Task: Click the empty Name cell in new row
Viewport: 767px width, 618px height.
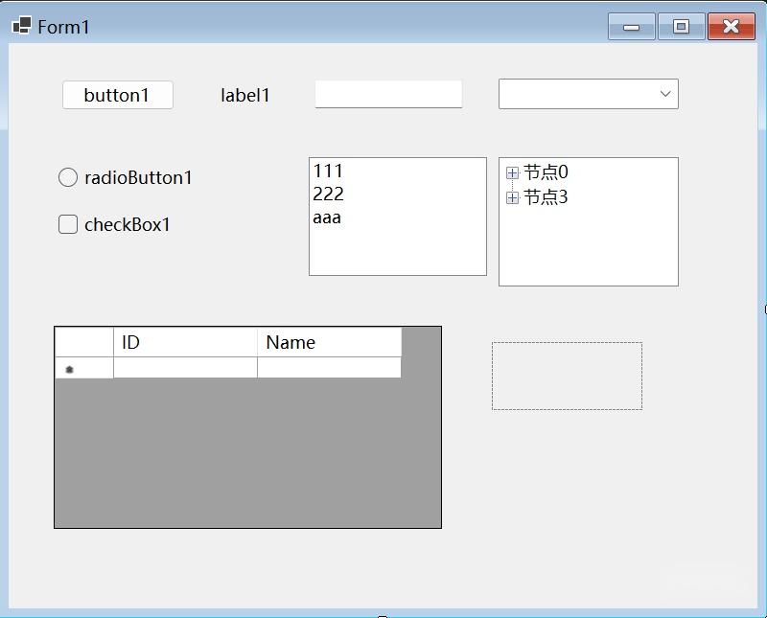Action: 329,368
